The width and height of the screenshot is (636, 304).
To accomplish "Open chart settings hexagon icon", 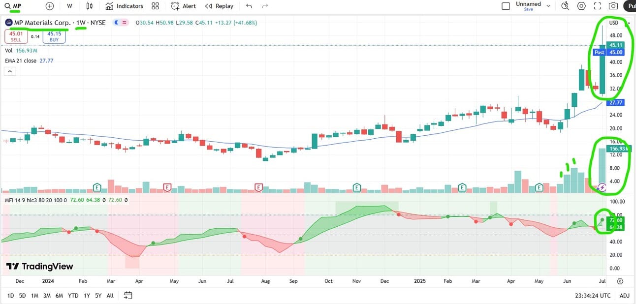I will pos(581,6).
